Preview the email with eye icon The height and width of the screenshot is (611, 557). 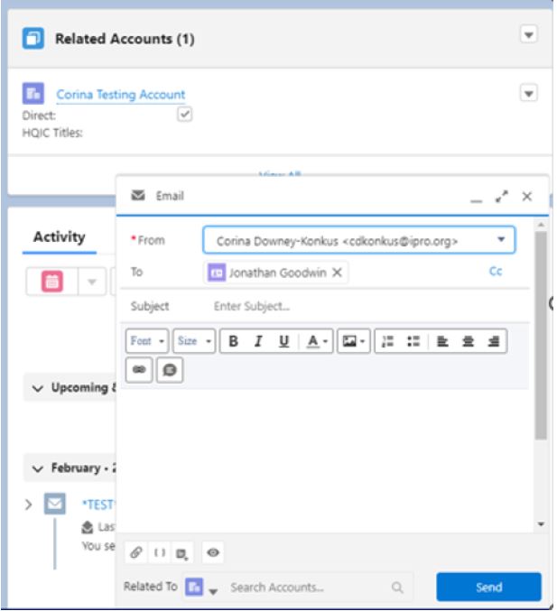(213, 552)
